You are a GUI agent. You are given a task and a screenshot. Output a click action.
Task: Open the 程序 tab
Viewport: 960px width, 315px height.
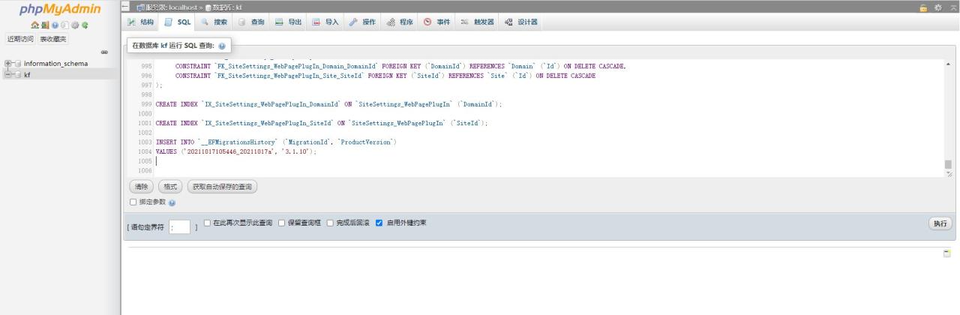[400, 22]
